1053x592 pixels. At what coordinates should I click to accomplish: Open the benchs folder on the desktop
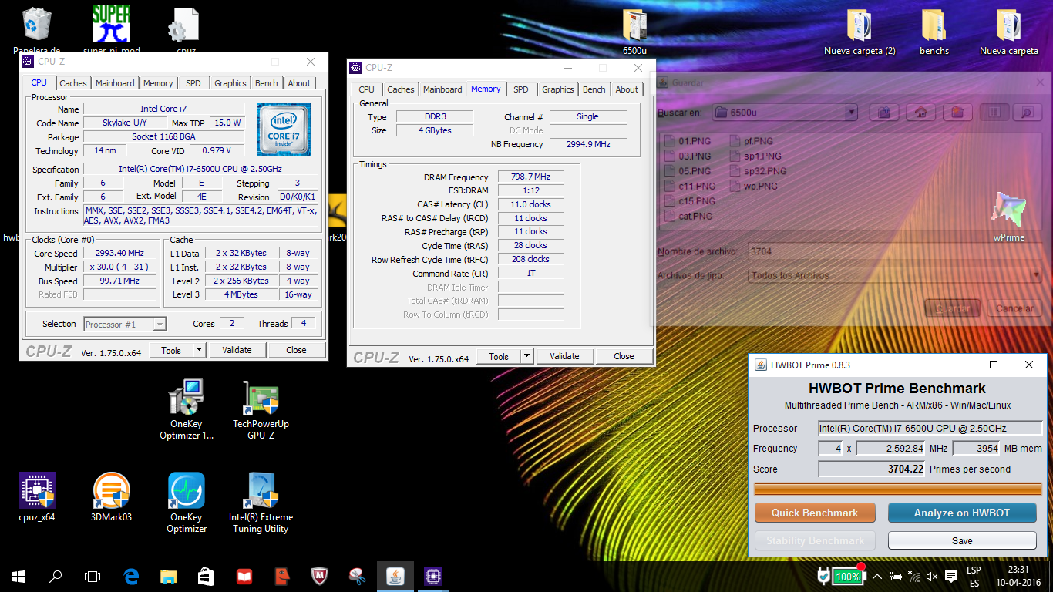[x=934, y=27]
